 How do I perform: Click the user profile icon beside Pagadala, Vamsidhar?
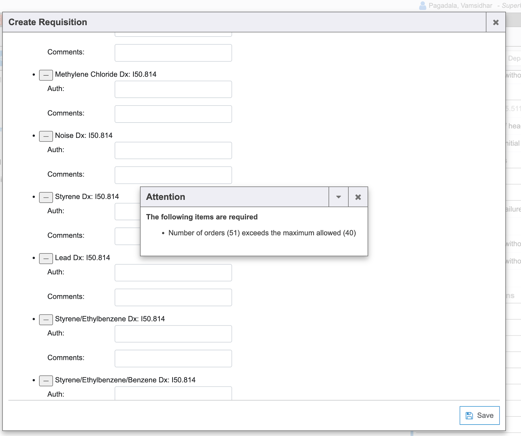(422, 6)
